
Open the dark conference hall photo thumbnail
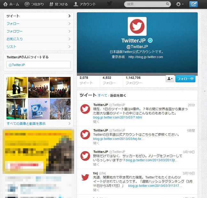(x=60, y=88)
